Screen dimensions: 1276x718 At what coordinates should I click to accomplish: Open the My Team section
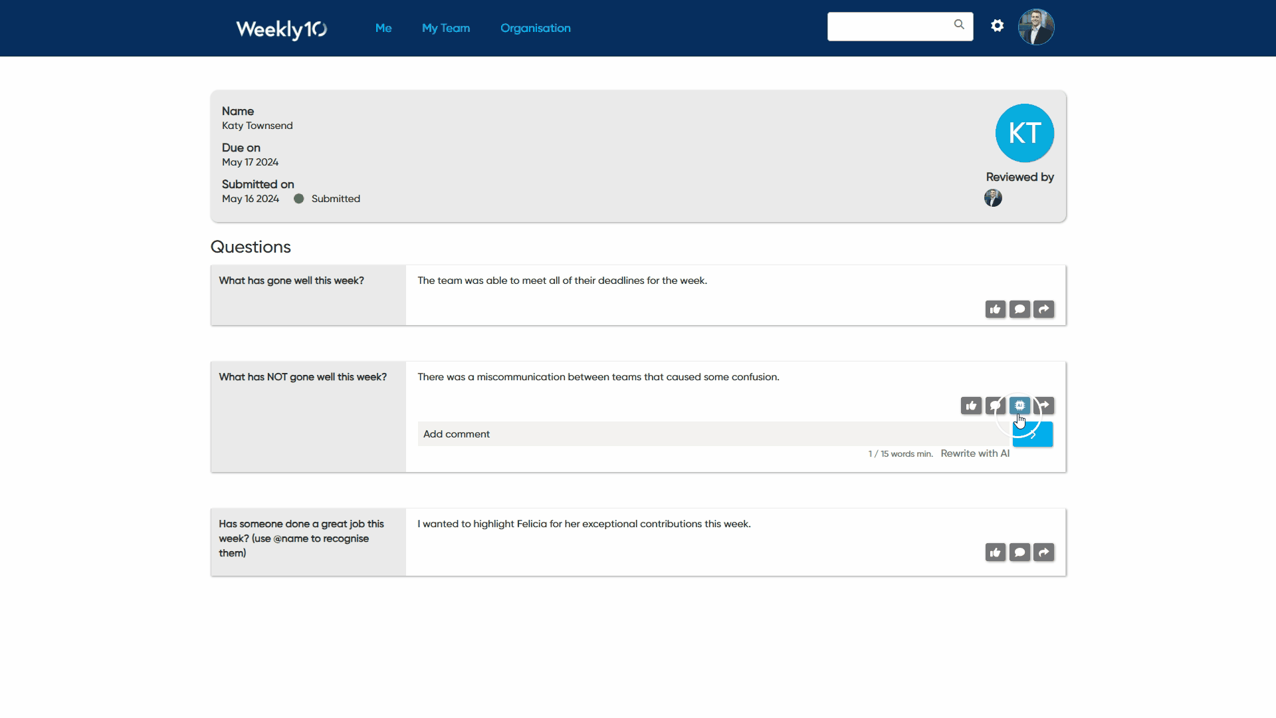446,28
